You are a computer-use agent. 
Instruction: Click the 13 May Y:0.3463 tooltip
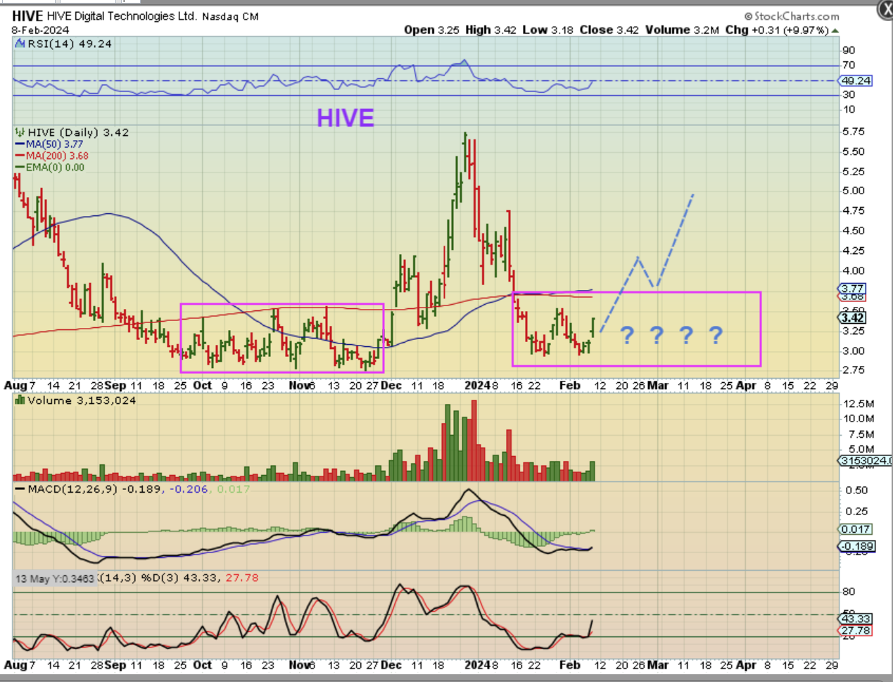point(54,579)
